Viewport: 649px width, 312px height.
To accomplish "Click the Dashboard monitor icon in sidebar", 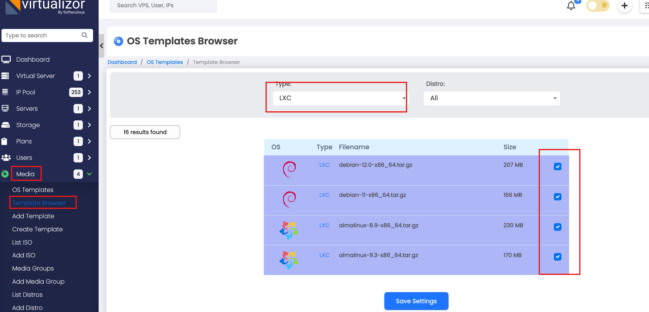I will pos(6,60).
